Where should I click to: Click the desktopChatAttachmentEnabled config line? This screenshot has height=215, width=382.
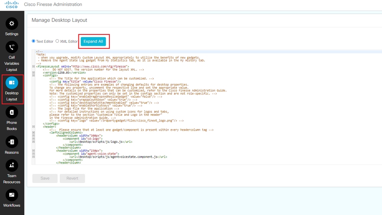point(104,103)
